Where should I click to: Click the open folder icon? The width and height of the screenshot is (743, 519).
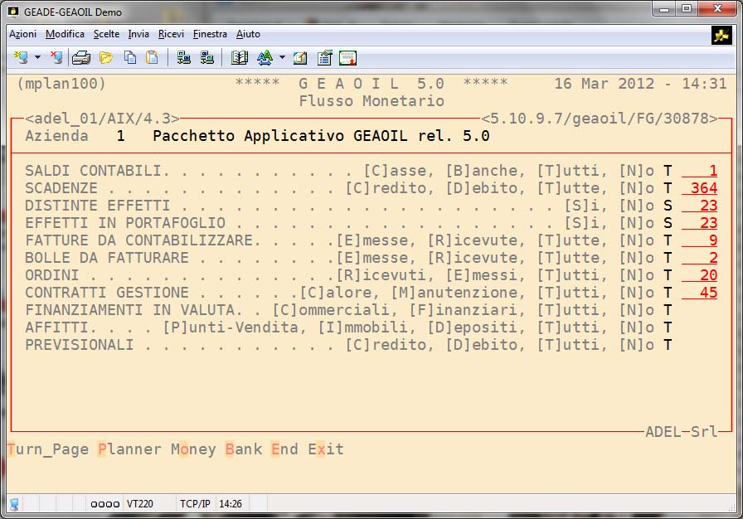[x=105, y=58]
